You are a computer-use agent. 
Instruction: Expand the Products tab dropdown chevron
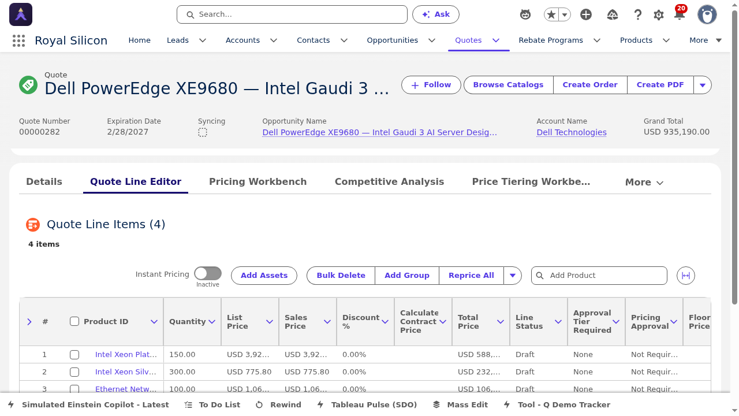[666, 40]
